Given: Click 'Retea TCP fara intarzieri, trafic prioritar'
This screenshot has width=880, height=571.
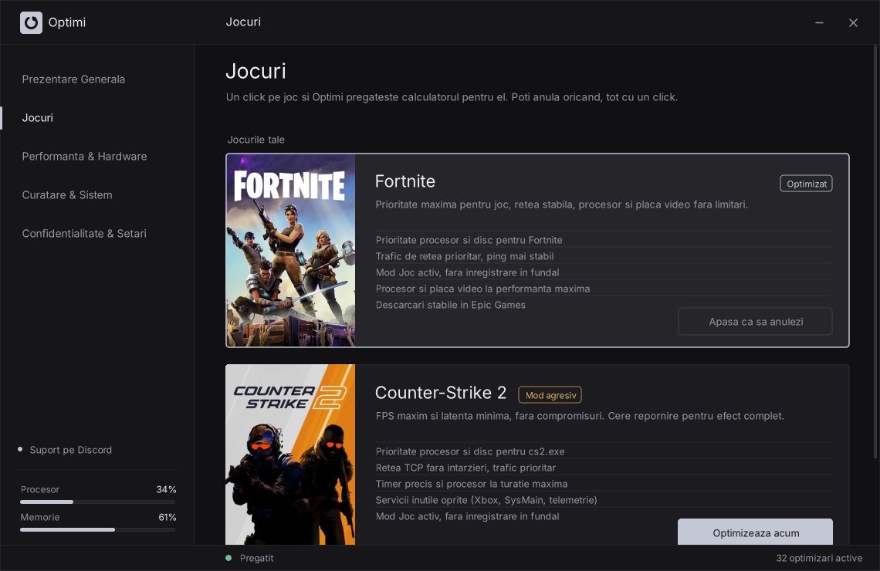Looking at the screenshot, I should 465,468.
